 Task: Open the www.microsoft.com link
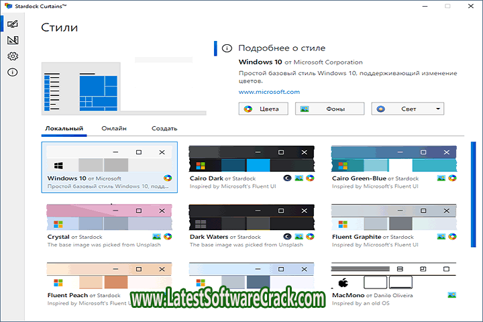(269, 91)
